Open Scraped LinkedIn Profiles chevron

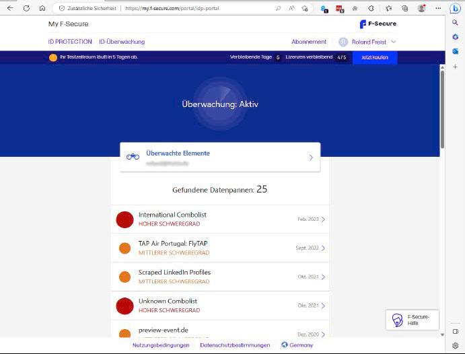point(323,277)
